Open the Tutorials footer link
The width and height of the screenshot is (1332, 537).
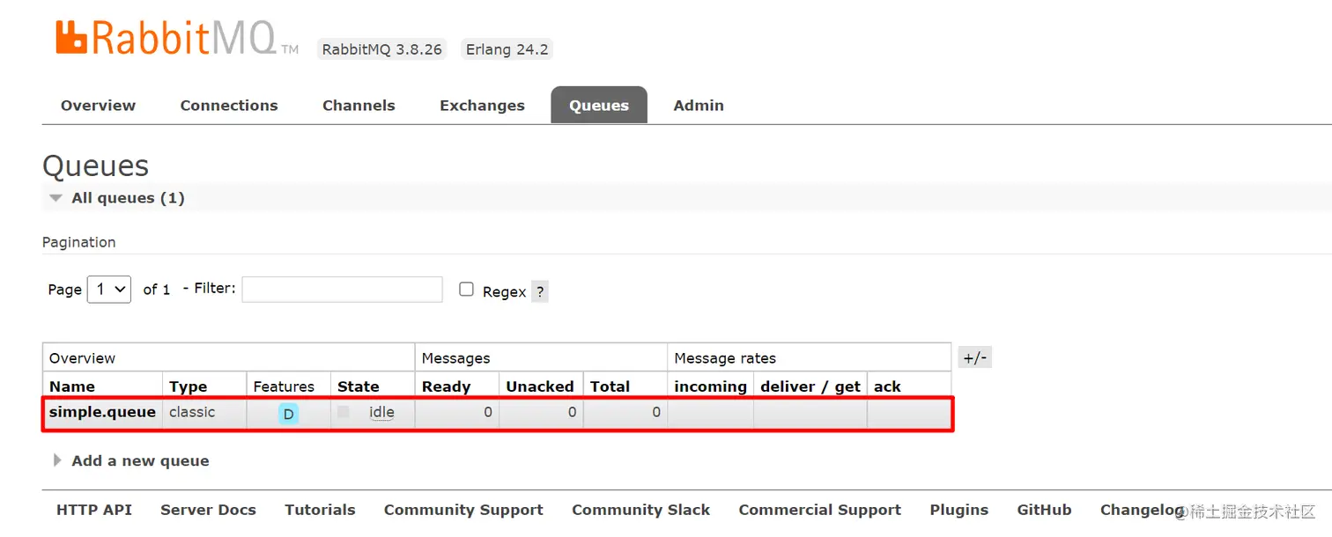click(x=320, y=510)
